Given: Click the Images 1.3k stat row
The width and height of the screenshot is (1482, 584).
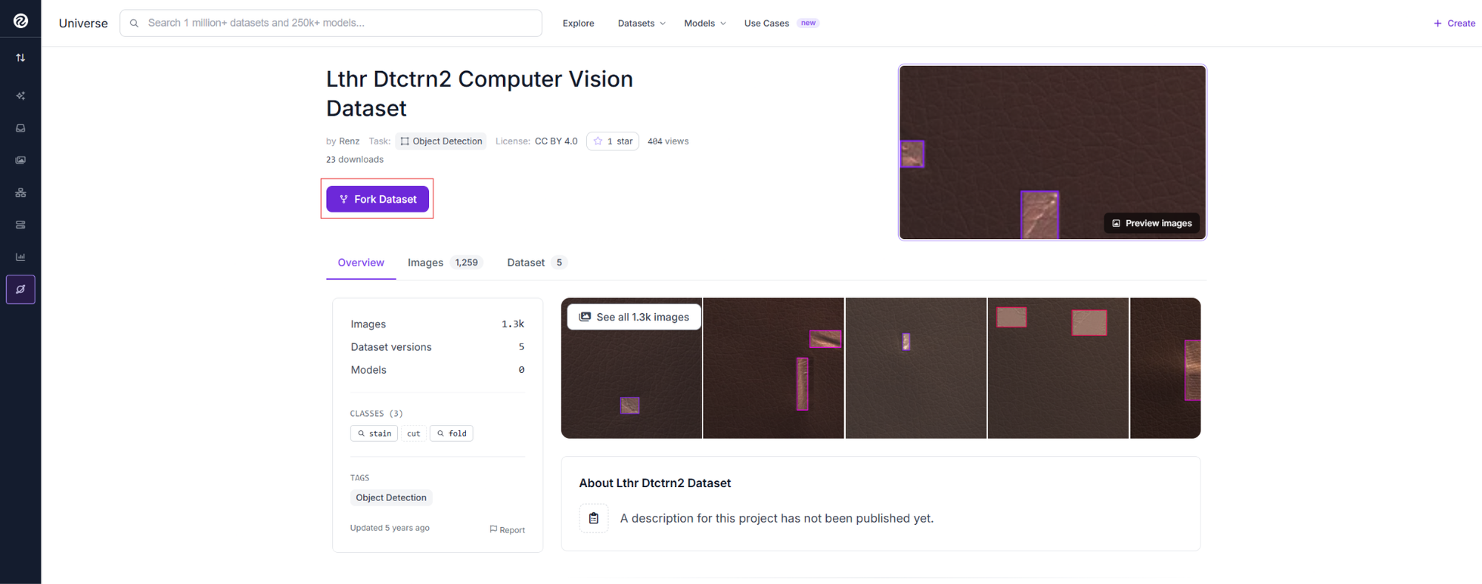Looking at the screenshot, I should pyautogui.click(x=437, y=324).
